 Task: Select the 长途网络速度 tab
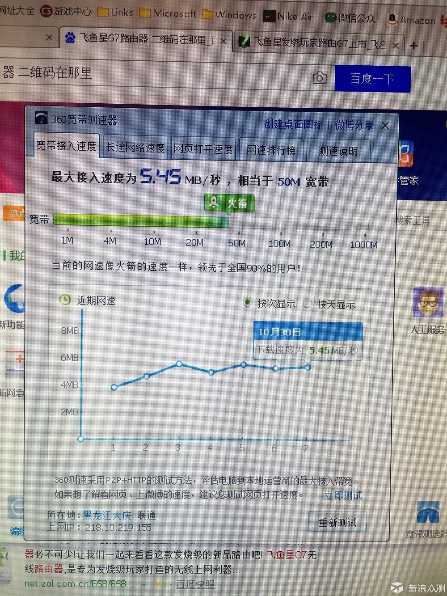coord(135,147)
